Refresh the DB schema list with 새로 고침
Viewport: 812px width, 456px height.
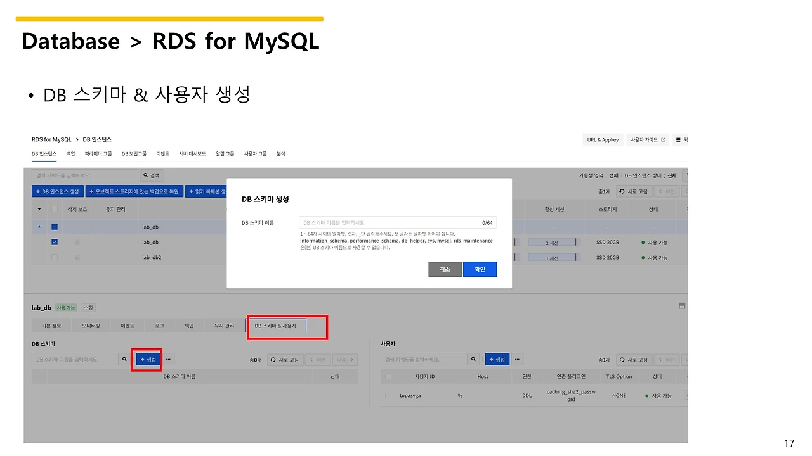coord(285,359)
